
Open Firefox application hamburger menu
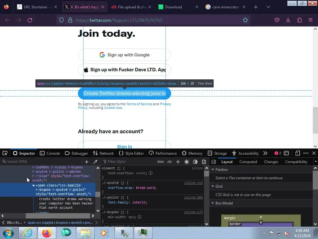[x=311, y=20]
